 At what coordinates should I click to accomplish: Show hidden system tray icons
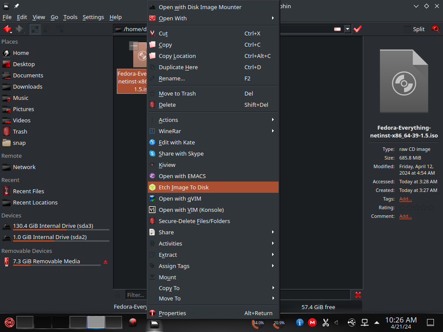(377, 322)
